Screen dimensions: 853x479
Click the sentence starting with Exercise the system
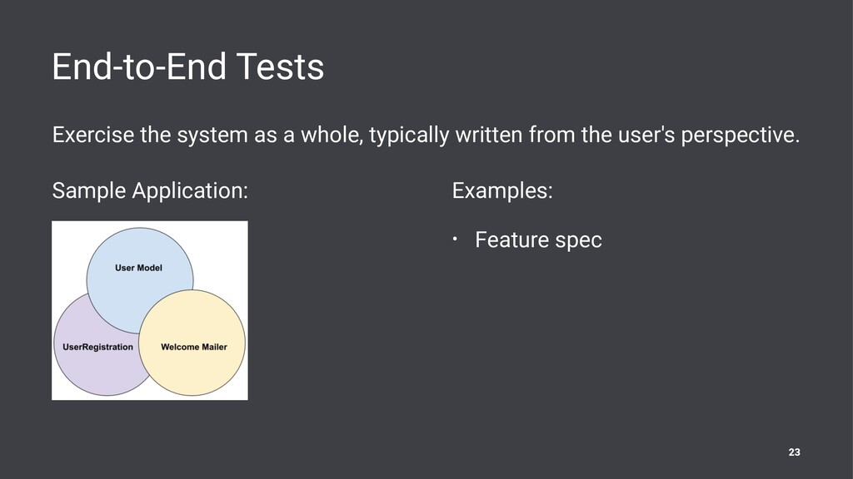click(426, 135)
